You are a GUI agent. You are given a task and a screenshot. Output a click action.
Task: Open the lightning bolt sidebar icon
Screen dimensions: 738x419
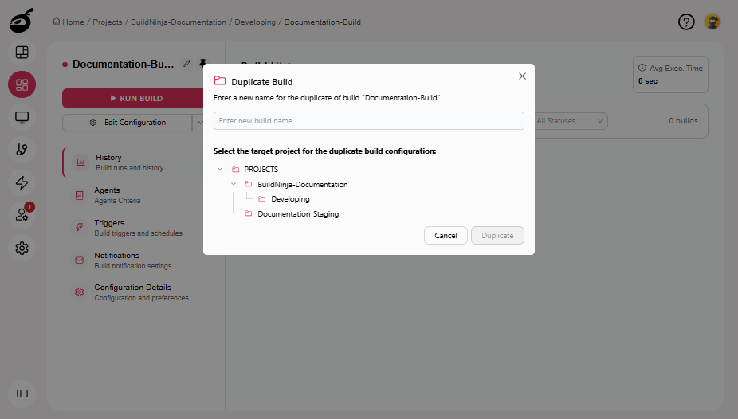point(22,182)
